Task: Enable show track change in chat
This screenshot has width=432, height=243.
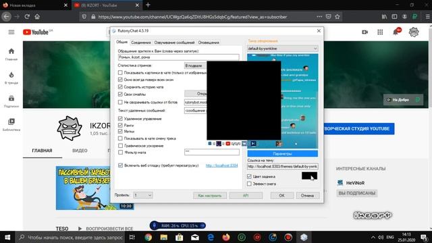Action: coord(120,138)
